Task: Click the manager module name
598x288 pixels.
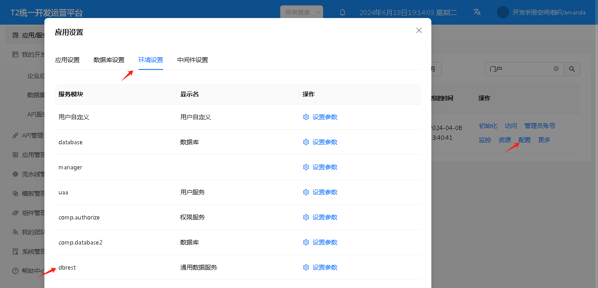Action: click(x=70, y=167)
